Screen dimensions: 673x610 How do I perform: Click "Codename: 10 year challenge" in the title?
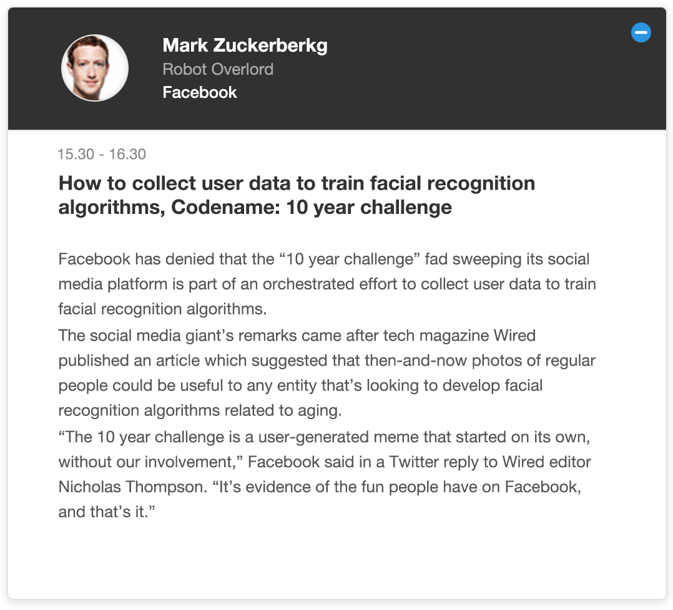(312, 208)
